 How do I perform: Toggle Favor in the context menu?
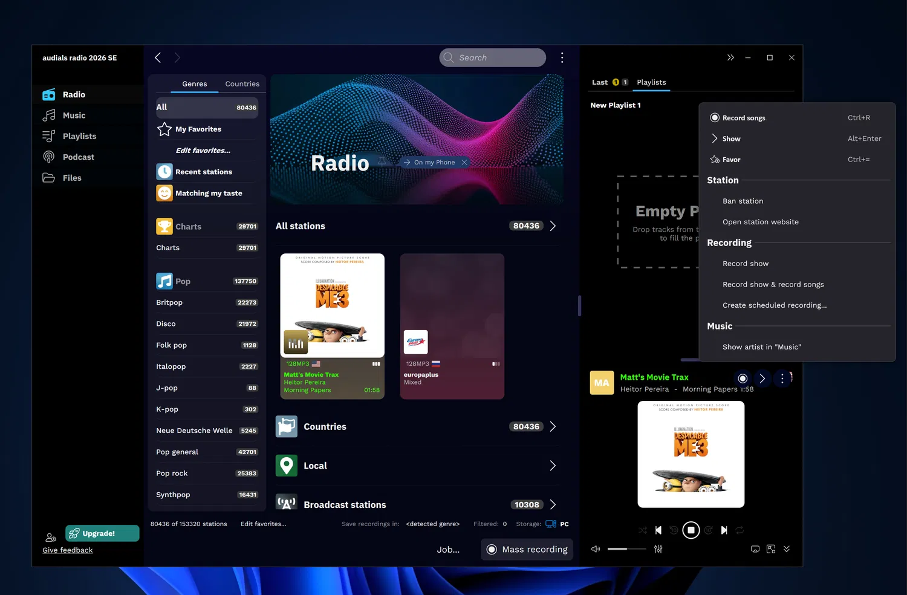(796, 160)
